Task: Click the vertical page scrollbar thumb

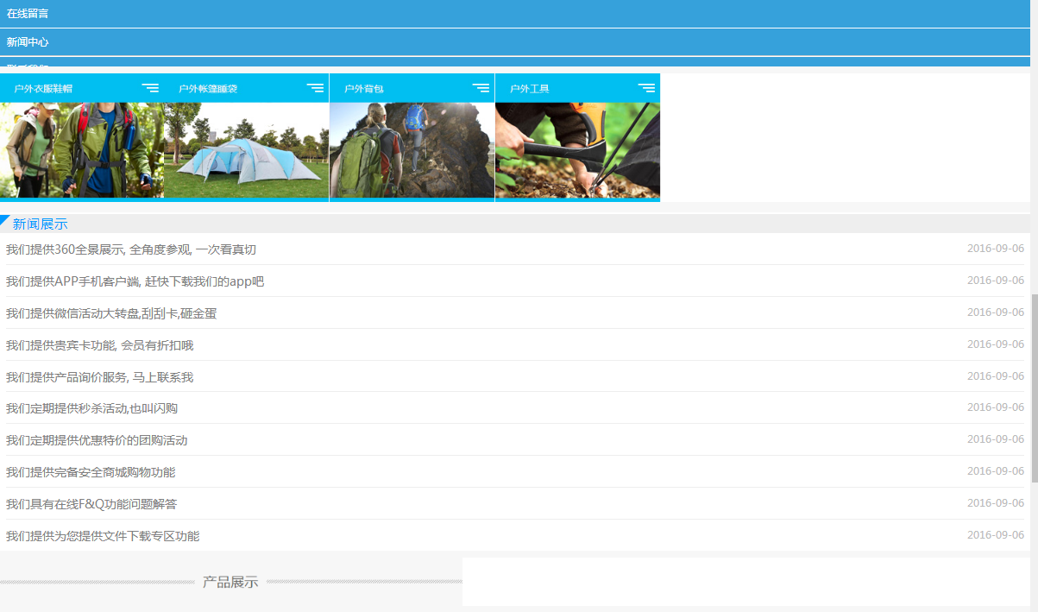Action: pos(1034,388)
